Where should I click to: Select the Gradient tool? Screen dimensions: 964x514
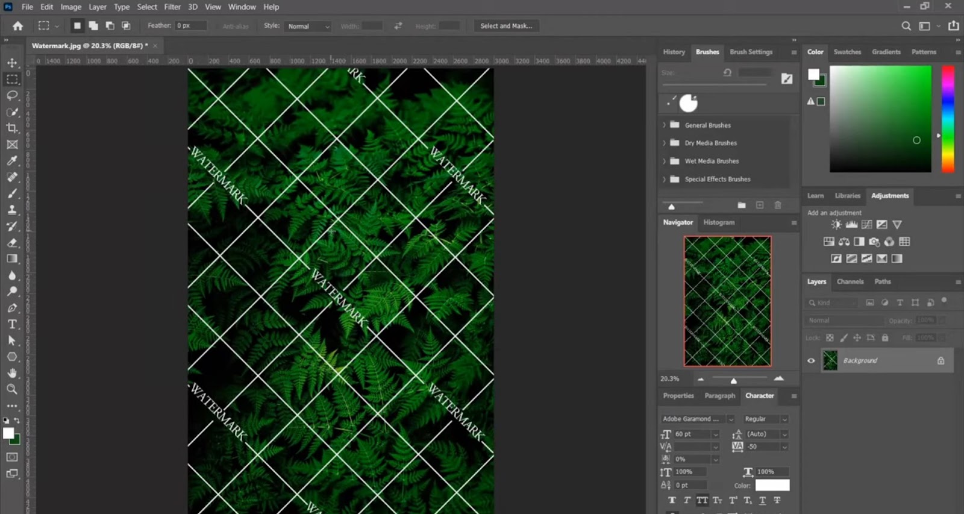click(x=12, y=259)
